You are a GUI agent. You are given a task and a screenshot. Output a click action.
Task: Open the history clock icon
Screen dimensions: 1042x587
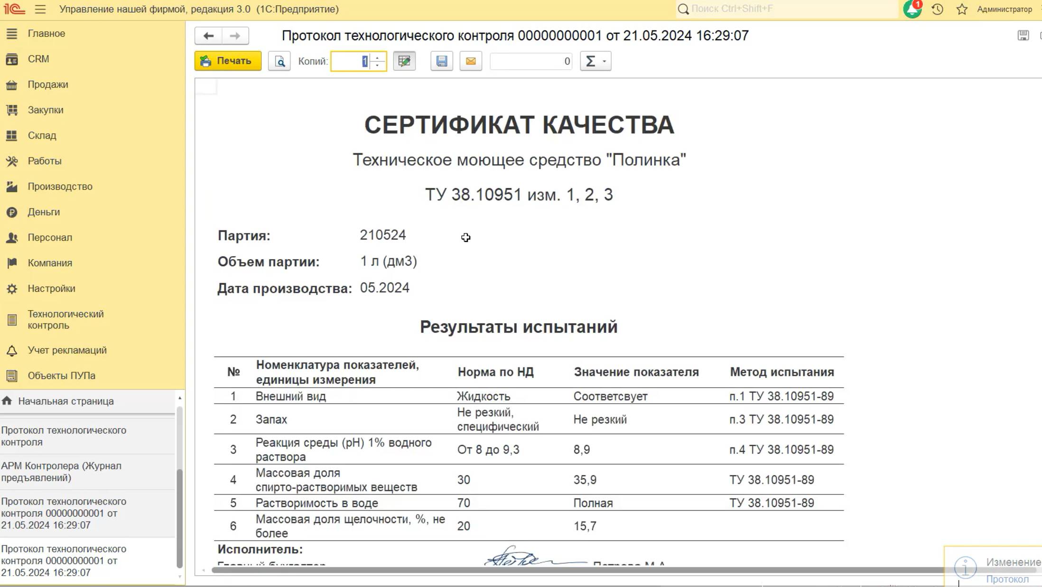click(937, 9)
